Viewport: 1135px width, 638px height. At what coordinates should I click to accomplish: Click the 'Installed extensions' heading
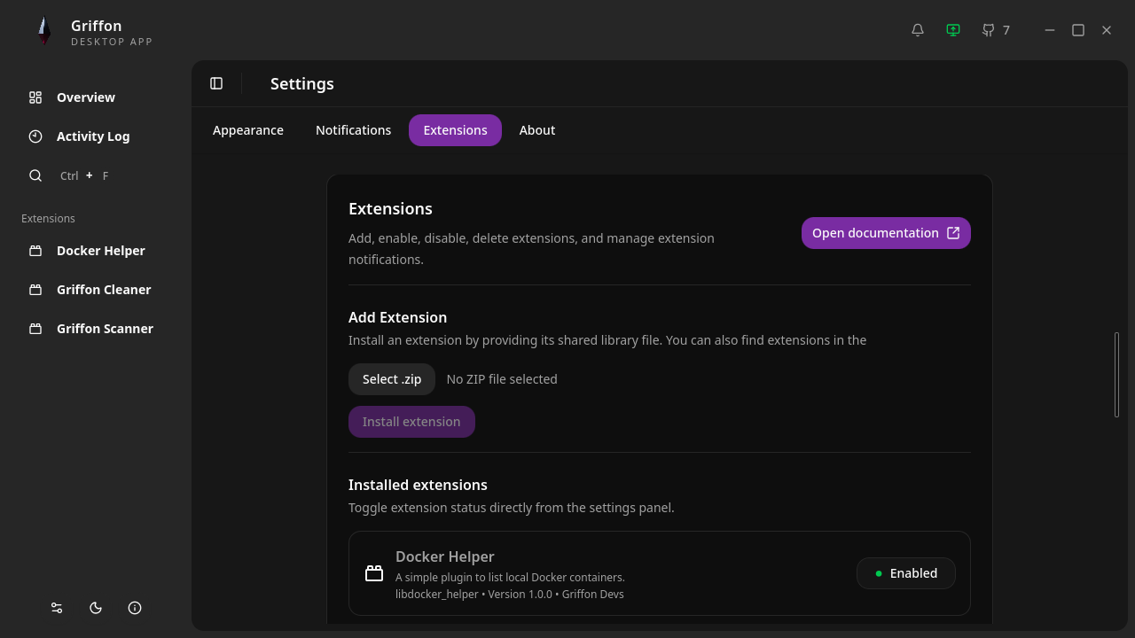[418, 485]
